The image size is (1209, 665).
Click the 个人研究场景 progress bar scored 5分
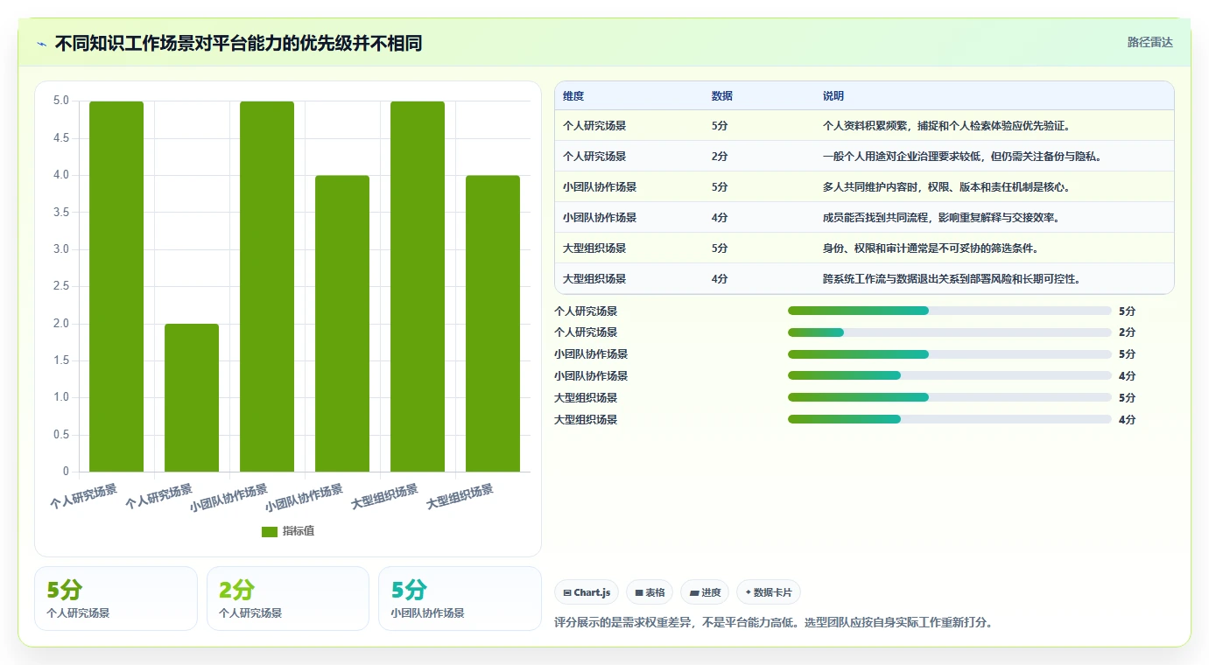(950, 311)
